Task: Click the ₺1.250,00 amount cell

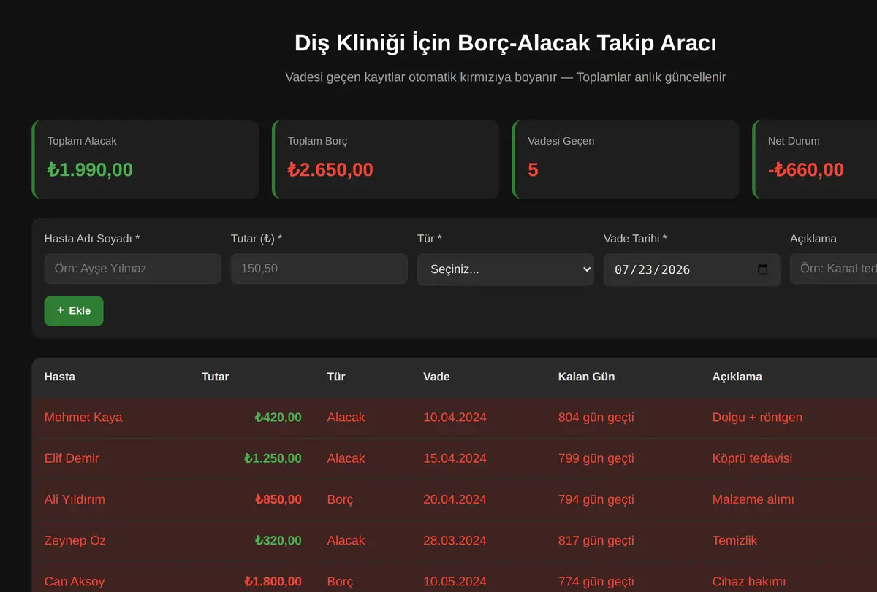Action: coord(273,458)
